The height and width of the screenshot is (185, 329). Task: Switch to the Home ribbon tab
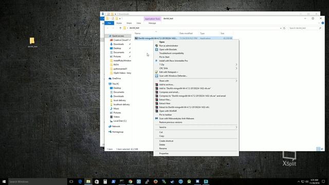119,23
